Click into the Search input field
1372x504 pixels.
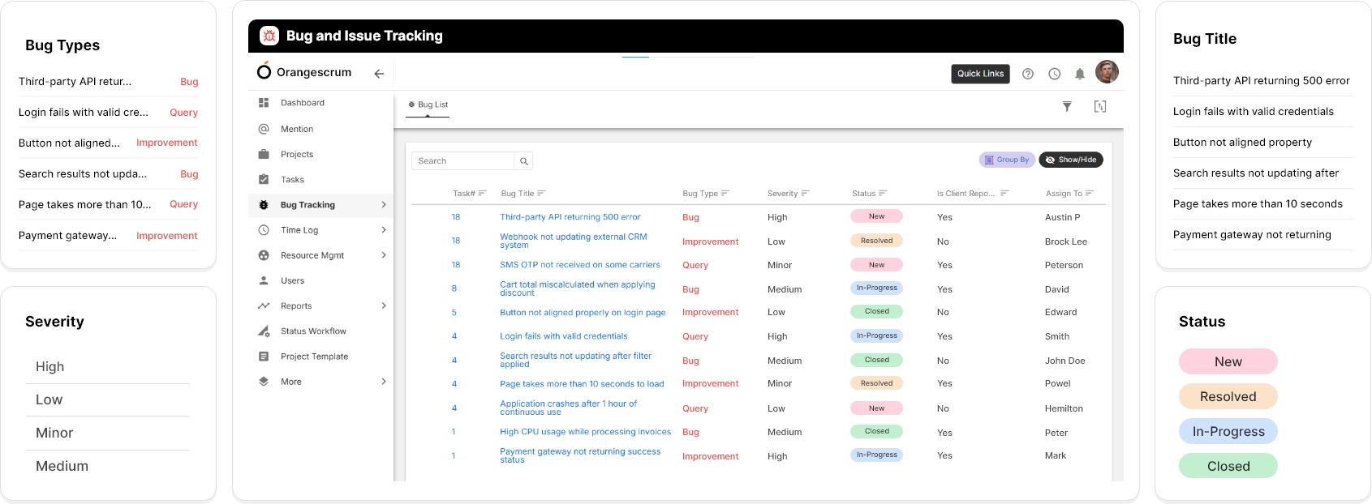(x=462, y=161)
